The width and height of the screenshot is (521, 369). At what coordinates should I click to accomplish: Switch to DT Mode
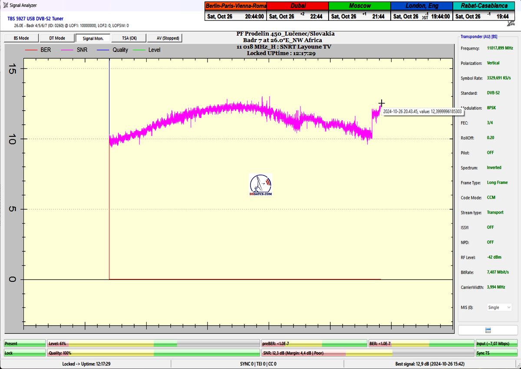[x=57, y=38]
